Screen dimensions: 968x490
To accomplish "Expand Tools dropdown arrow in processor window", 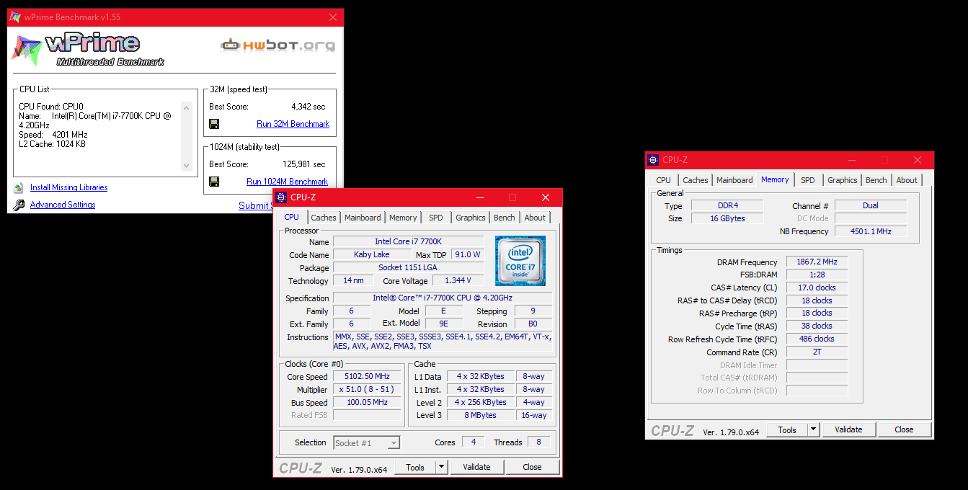I will [x=441, y=467].
